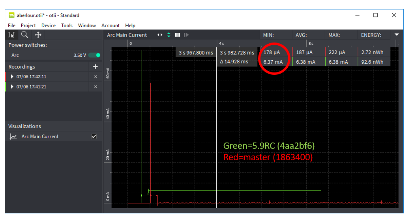The image size is (414, 224).
Task: Click the 2.72 nWh energy value
Action: tap(372, 52)
